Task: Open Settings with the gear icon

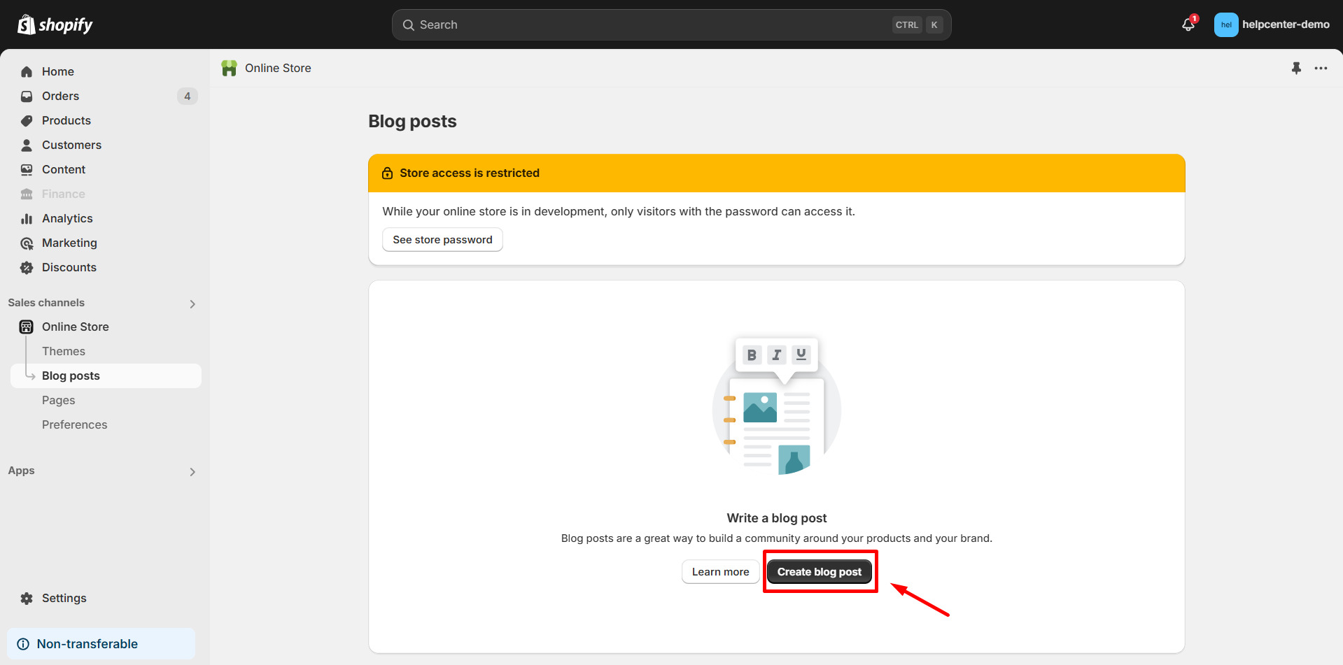Action: pos(26,598)
